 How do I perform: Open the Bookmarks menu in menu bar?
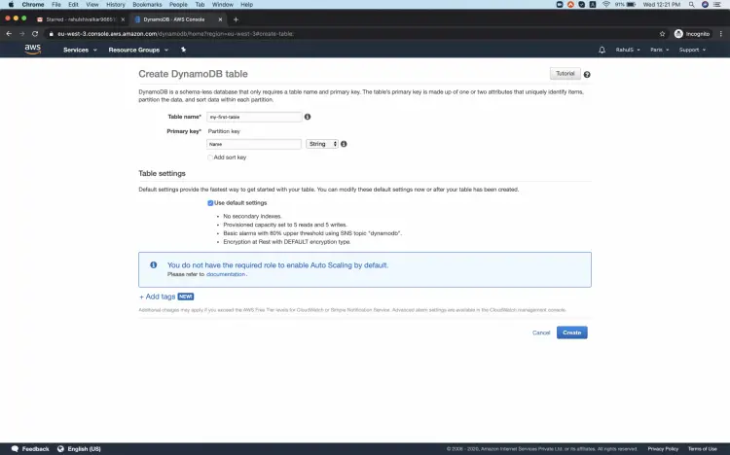pos(147,5)
